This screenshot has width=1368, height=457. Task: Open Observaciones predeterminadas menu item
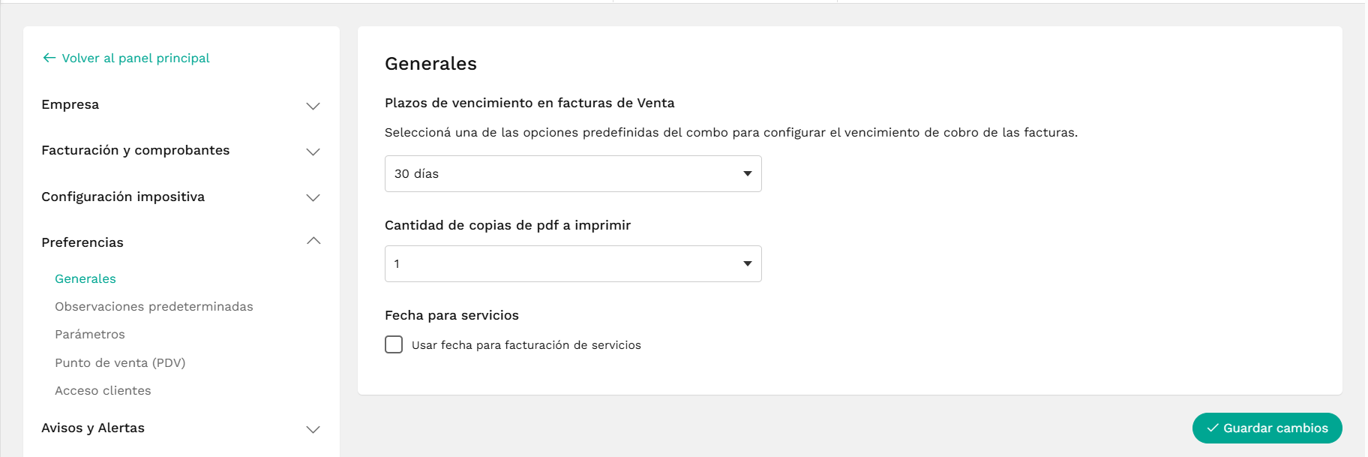click(154, 306)
